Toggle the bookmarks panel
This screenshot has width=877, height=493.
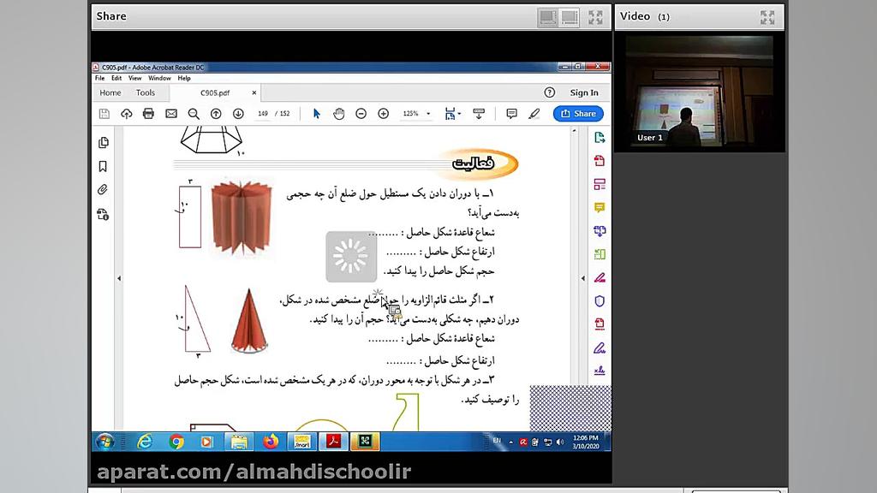coord(104,164)
